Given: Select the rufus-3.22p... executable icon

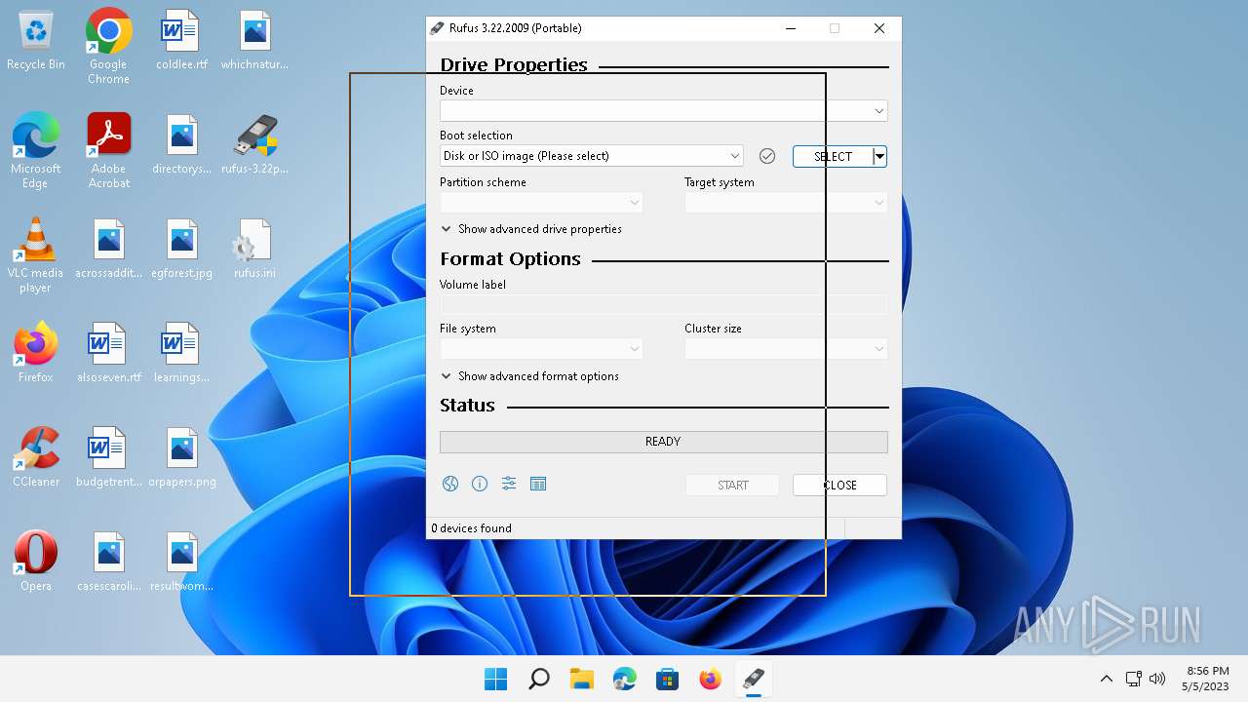Looking at the screenshot, I should pos(254,145).
